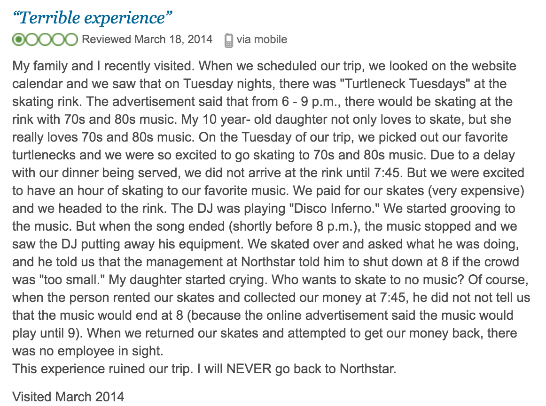Open the "Terrible experience" review title
546x406 pixels.
tap(92, 18)
